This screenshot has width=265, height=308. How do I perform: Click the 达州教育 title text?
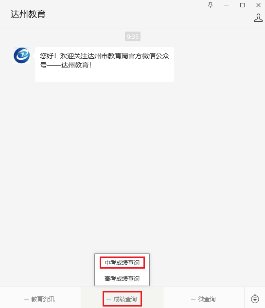tap(28, 14)
